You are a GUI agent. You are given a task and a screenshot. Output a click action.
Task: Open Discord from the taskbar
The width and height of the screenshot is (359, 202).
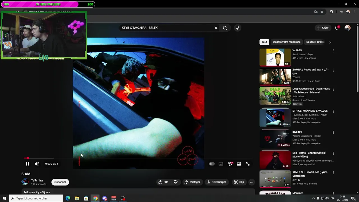click(105, 198)
